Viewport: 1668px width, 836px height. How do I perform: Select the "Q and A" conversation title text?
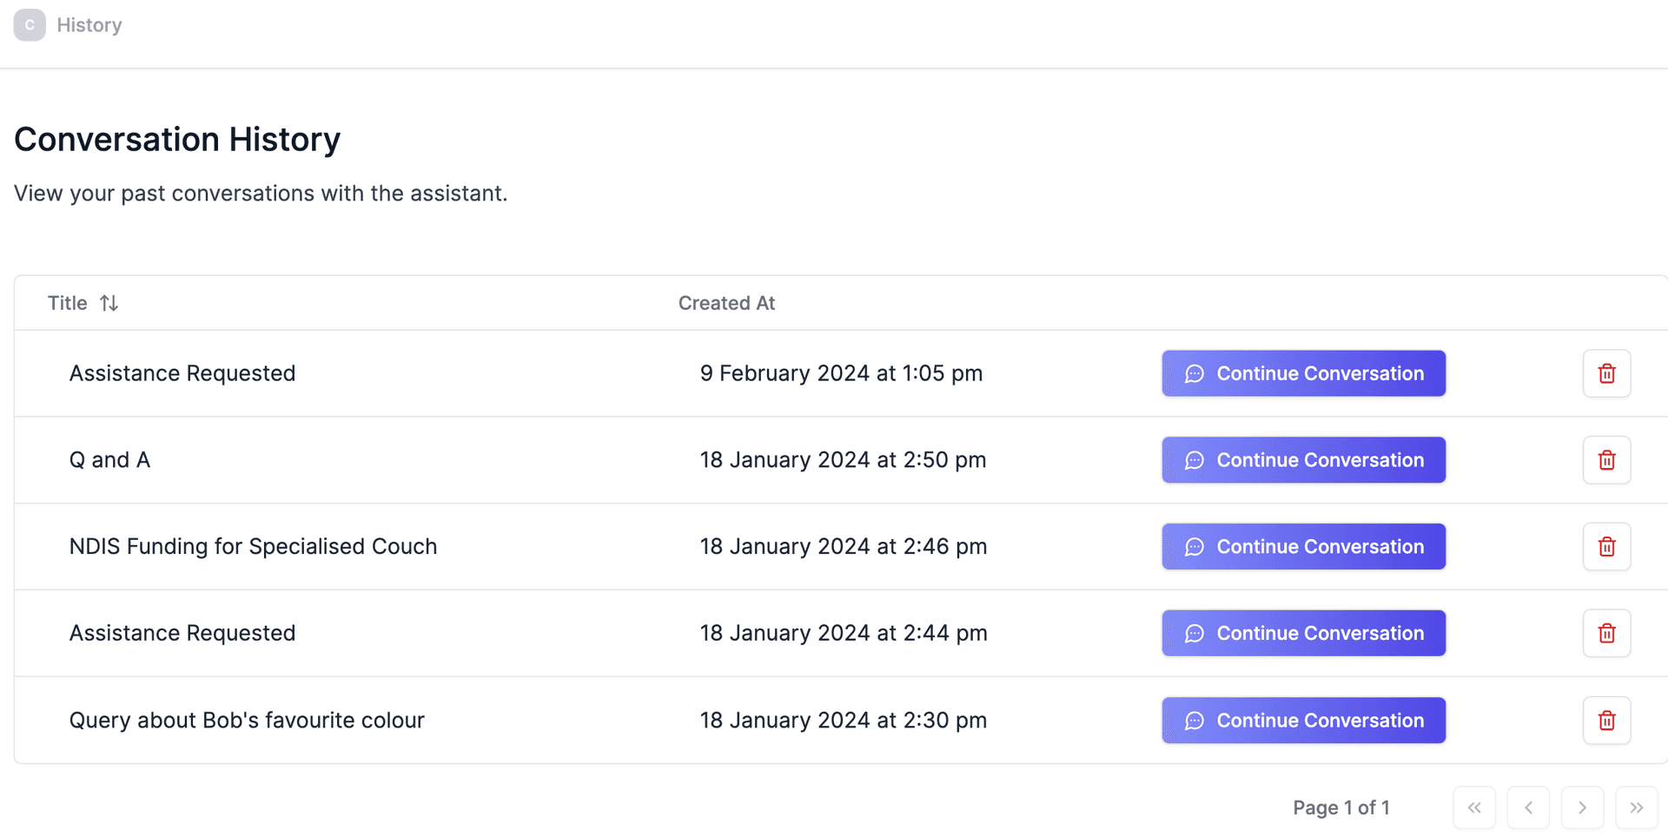[x=109, y=459]
